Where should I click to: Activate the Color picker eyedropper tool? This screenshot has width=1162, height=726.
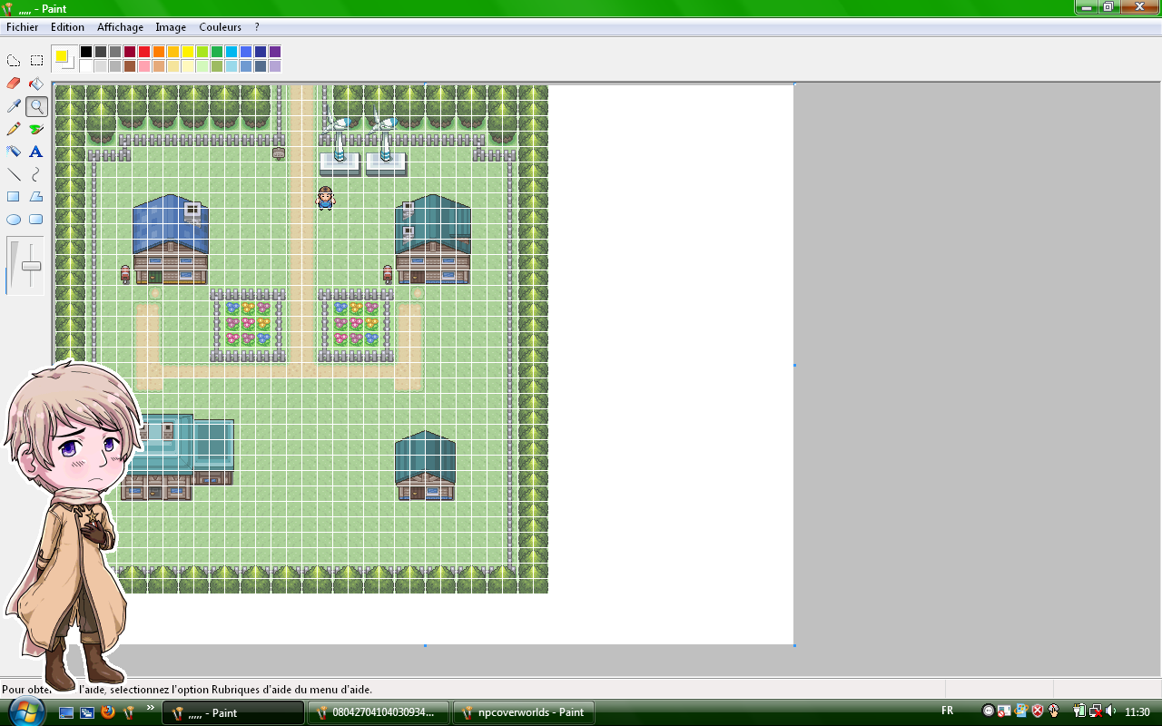click(14, 106)
